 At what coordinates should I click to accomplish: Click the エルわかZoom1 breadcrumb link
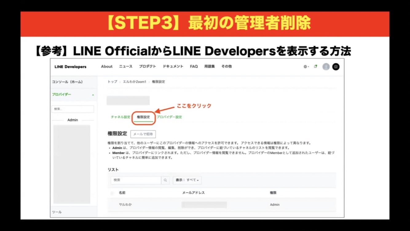[x=135, y=82]
